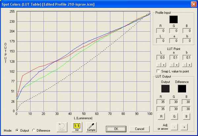Decrease LUT Point a value

172,65
